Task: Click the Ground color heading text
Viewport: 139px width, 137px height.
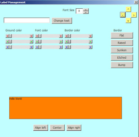Action: [x=14, y=31]
